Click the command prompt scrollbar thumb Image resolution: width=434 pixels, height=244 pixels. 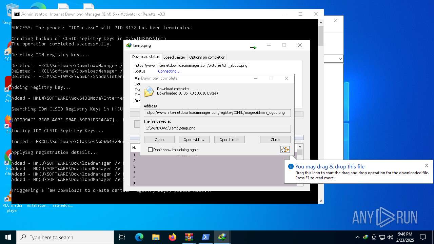pyautogui.click(x=321, y=36)
